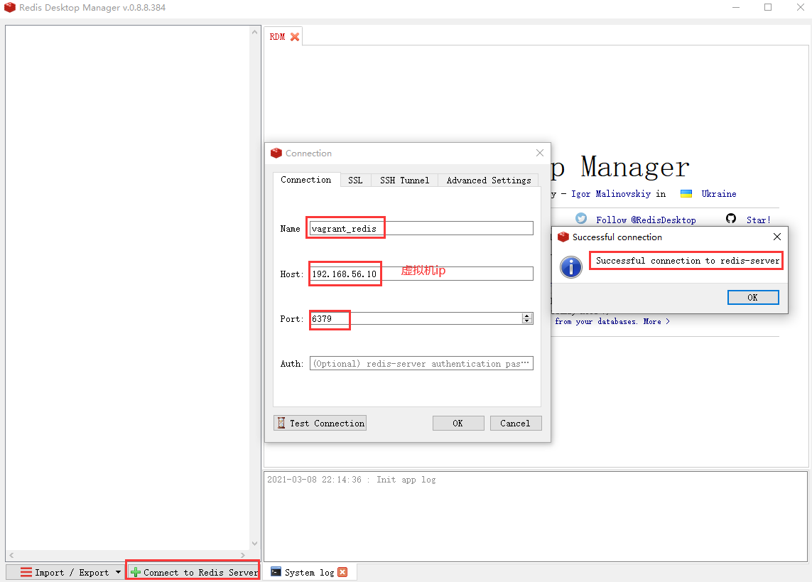Image resolution: width=812 pixels, height=582 pixels.
Task: Click the Name input field
Action: [421, 228]
